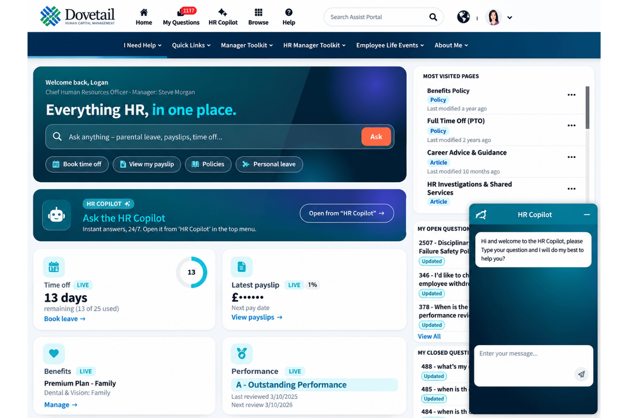Screen dimensions: 628x418
Task: Click the calendar icon on Time off card
Action: point(54,267)
